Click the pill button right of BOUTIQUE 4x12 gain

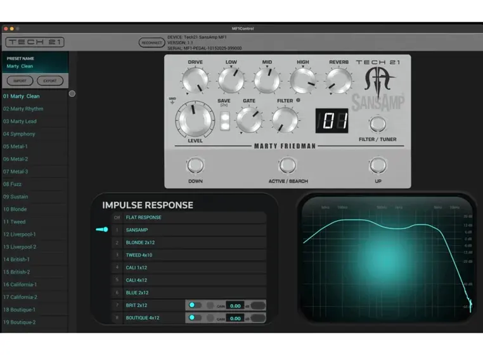pyautogui.click(x=258, y=318)
